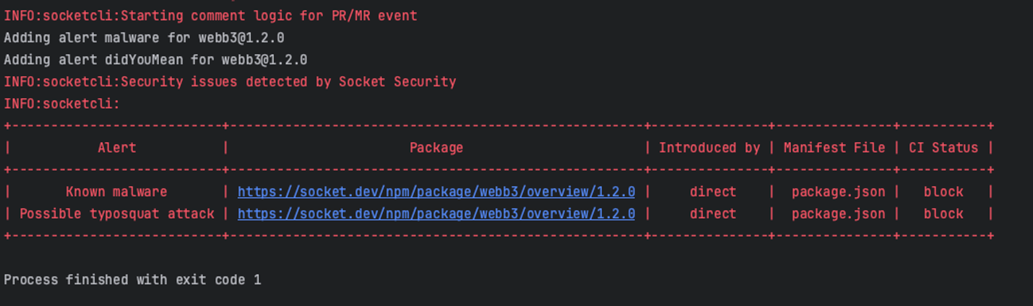Click the 'Security issues detected by Socket Security' line
The width and height of the screenshot is (1033, 306).
230,82
